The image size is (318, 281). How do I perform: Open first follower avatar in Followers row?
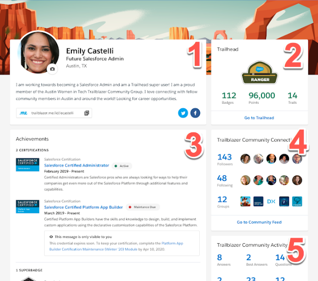(246, 159)
